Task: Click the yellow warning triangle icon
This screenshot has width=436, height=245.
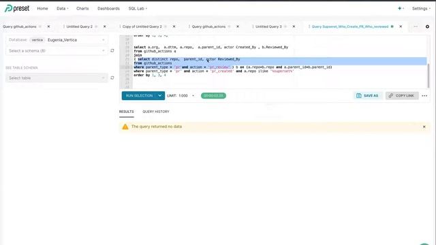Action: 125,127
